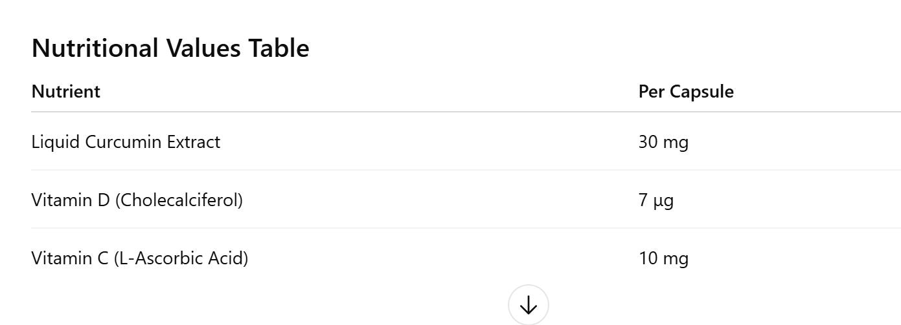
Task: Click the separator between Vitamin D and Vitamin C rows
Action: click(466, 228)
